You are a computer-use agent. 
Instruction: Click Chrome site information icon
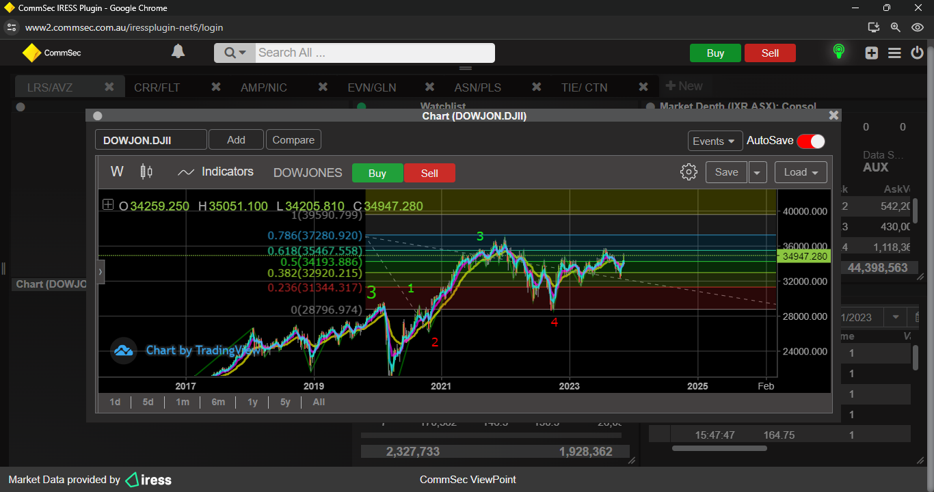(x=10, y=27)
